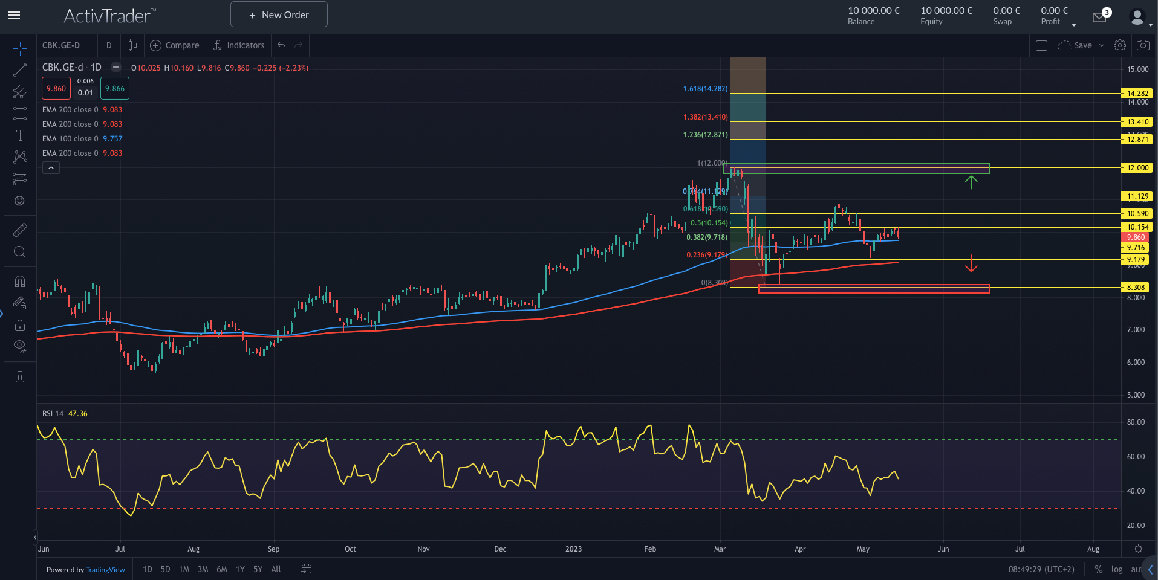Toggle log scale on price axis
Screen dimensions: 1158x580
pyautogui.click(x=1117, y=569)
